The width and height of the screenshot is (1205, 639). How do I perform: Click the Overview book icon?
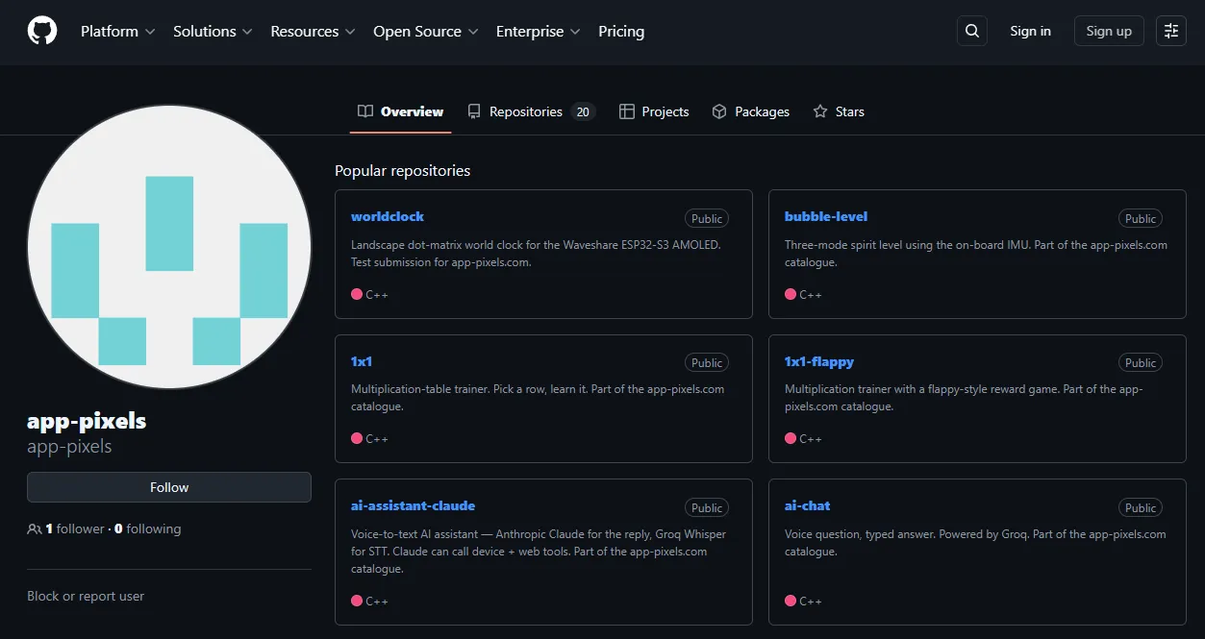[365, 111]
